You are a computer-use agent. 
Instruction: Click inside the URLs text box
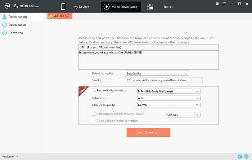pos(148,60)
